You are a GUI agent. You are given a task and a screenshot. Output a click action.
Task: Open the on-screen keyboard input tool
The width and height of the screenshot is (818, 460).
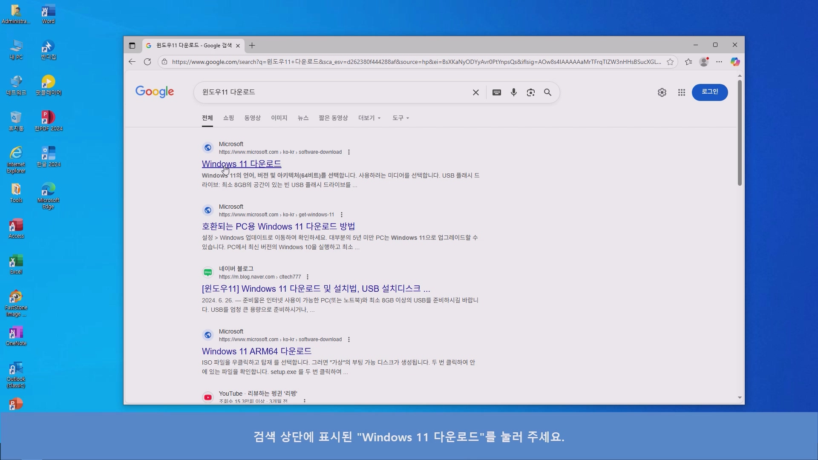coord(496,92)
